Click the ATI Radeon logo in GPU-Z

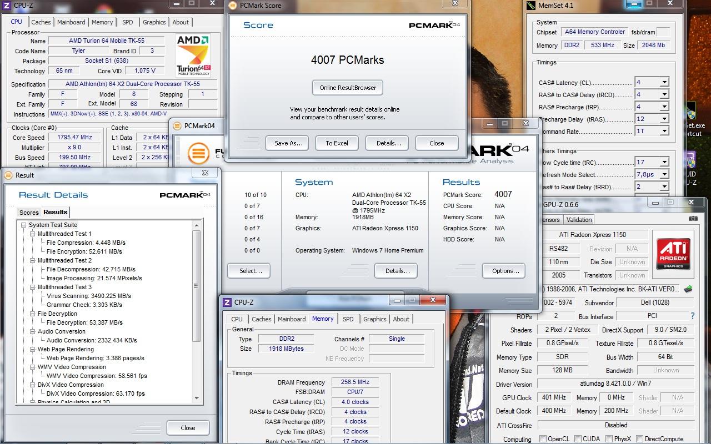[673, 254]
